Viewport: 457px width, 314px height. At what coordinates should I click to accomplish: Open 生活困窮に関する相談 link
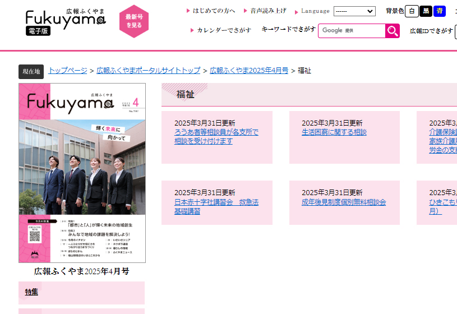coord(334,132)
